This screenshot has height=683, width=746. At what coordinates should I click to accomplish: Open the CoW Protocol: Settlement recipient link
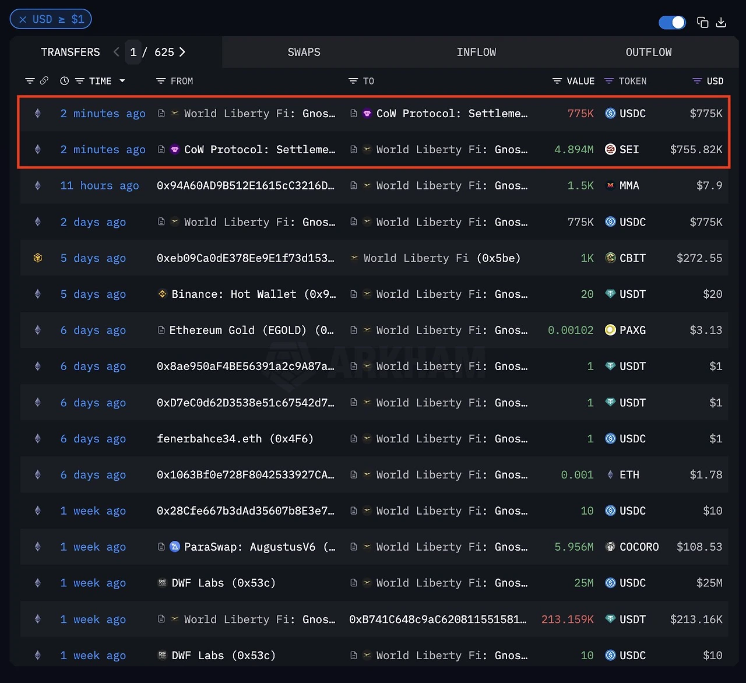[x=452, y=114]
